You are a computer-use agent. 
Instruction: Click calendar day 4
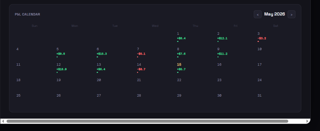pyautogui.click(x=35, y=53)
